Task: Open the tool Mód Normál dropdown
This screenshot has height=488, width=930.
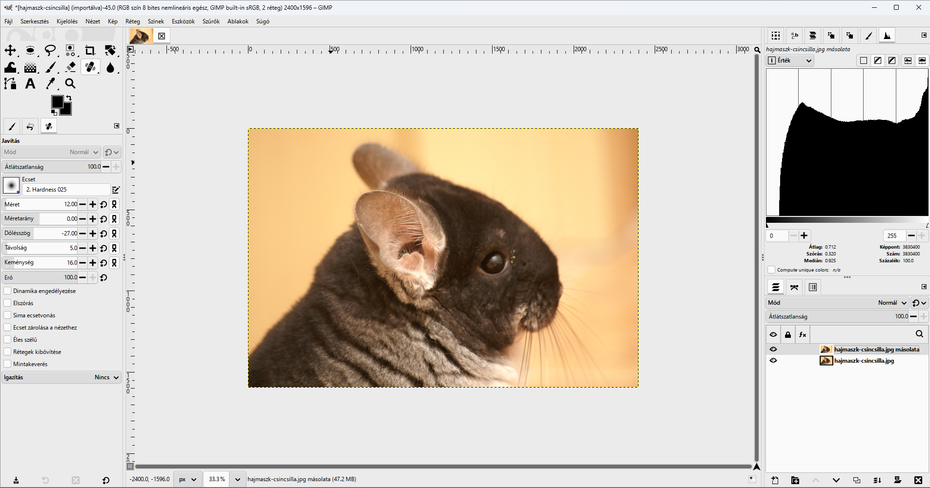Action: pyautogui.click(x=51, y=152)
